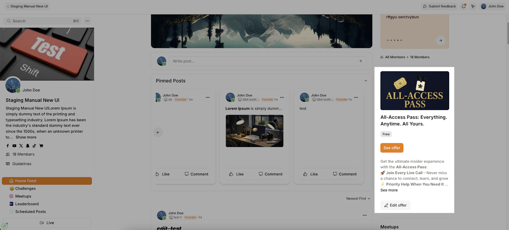Collapse the Pinned Posts section
The image size is (509, 230).
[366, 81]
